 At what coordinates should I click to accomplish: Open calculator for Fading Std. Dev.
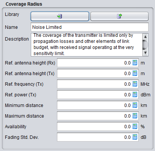click(135, 137)
